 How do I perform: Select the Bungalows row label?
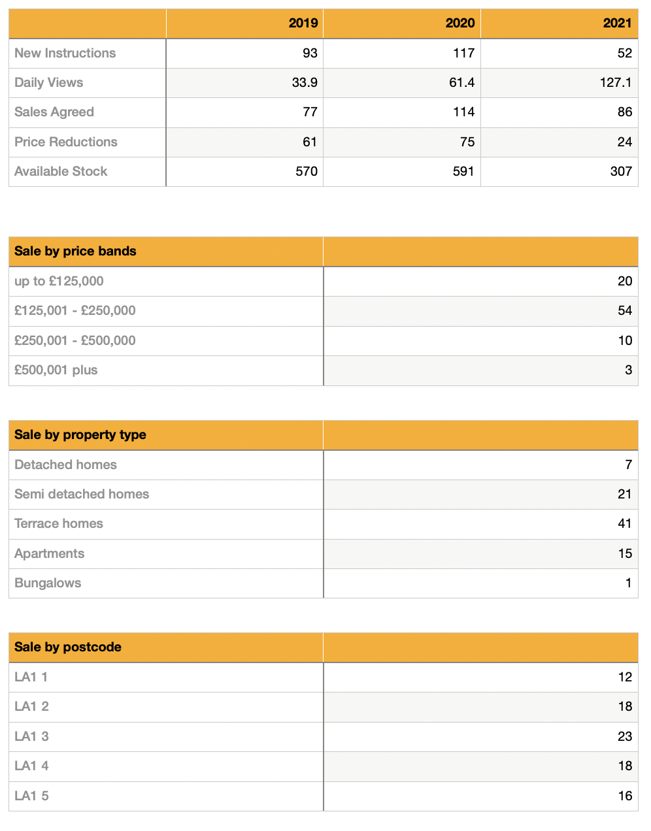48,583
